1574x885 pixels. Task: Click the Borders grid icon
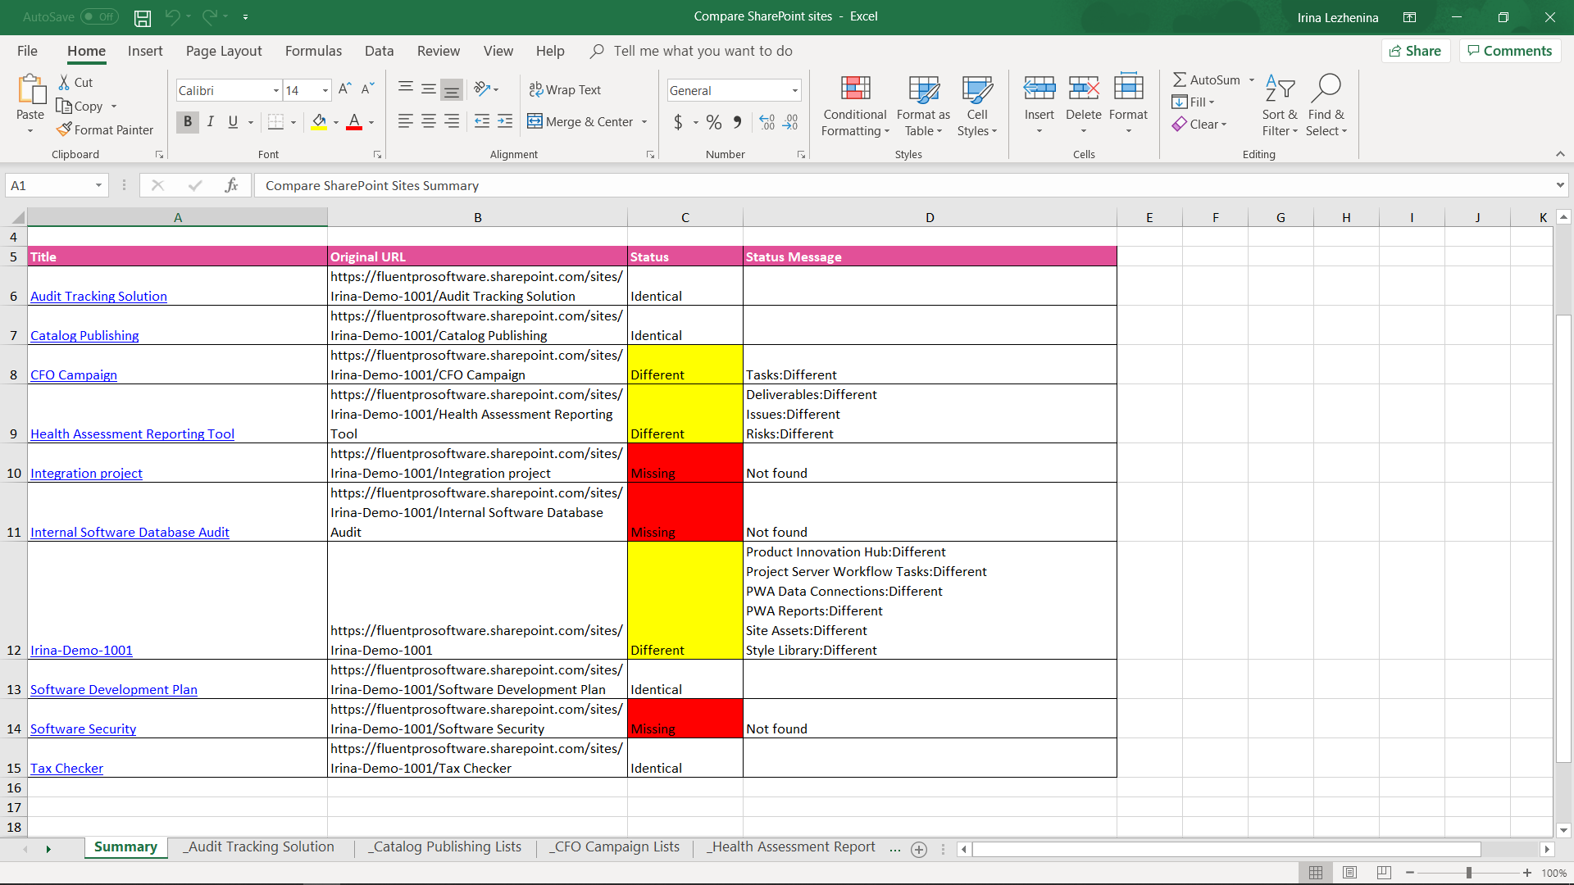(x=275, y=122)
